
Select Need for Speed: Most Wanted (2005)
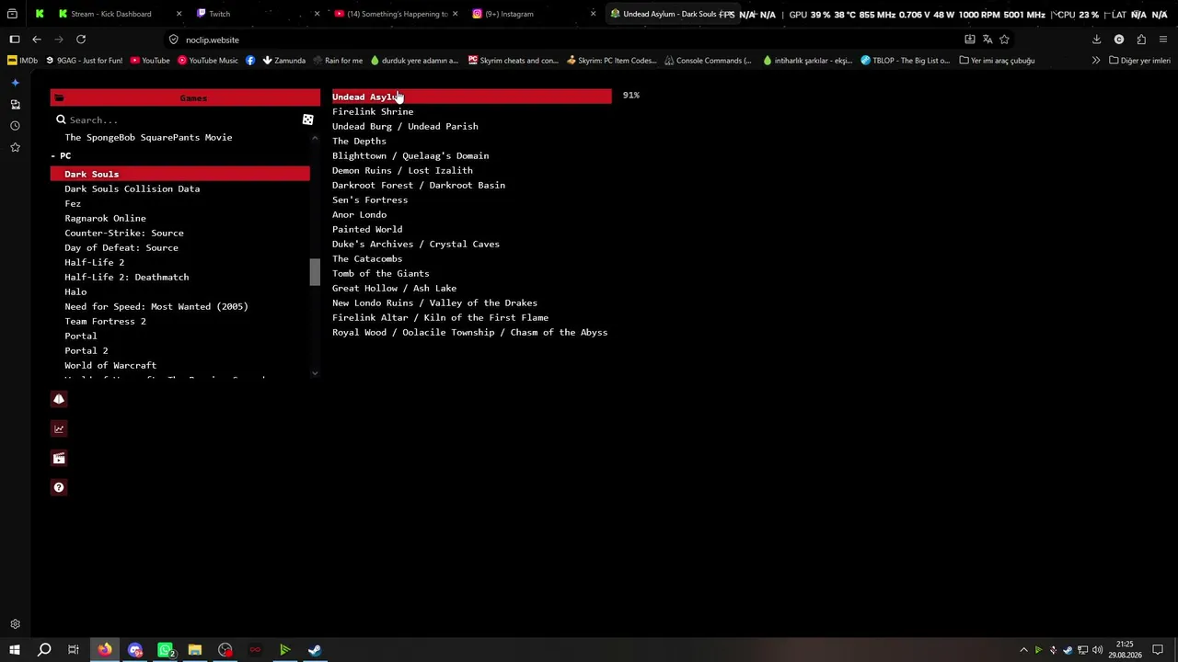156,306
